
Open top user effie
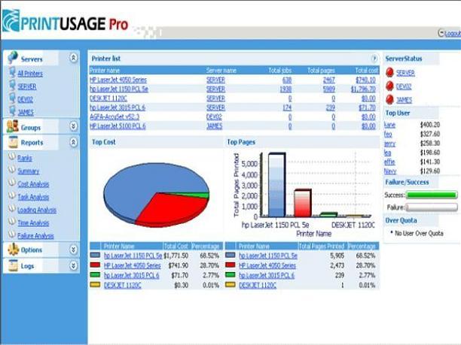389,162
